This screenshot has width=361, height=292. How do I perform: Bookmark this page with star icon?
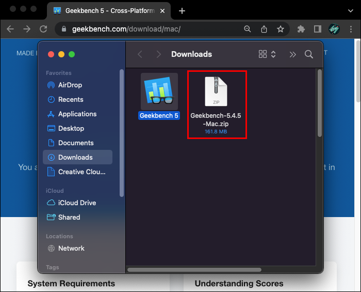(x=281, y=29)
